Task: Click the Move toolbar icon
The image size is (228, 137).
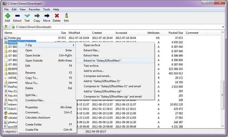Action: (47, 16)
